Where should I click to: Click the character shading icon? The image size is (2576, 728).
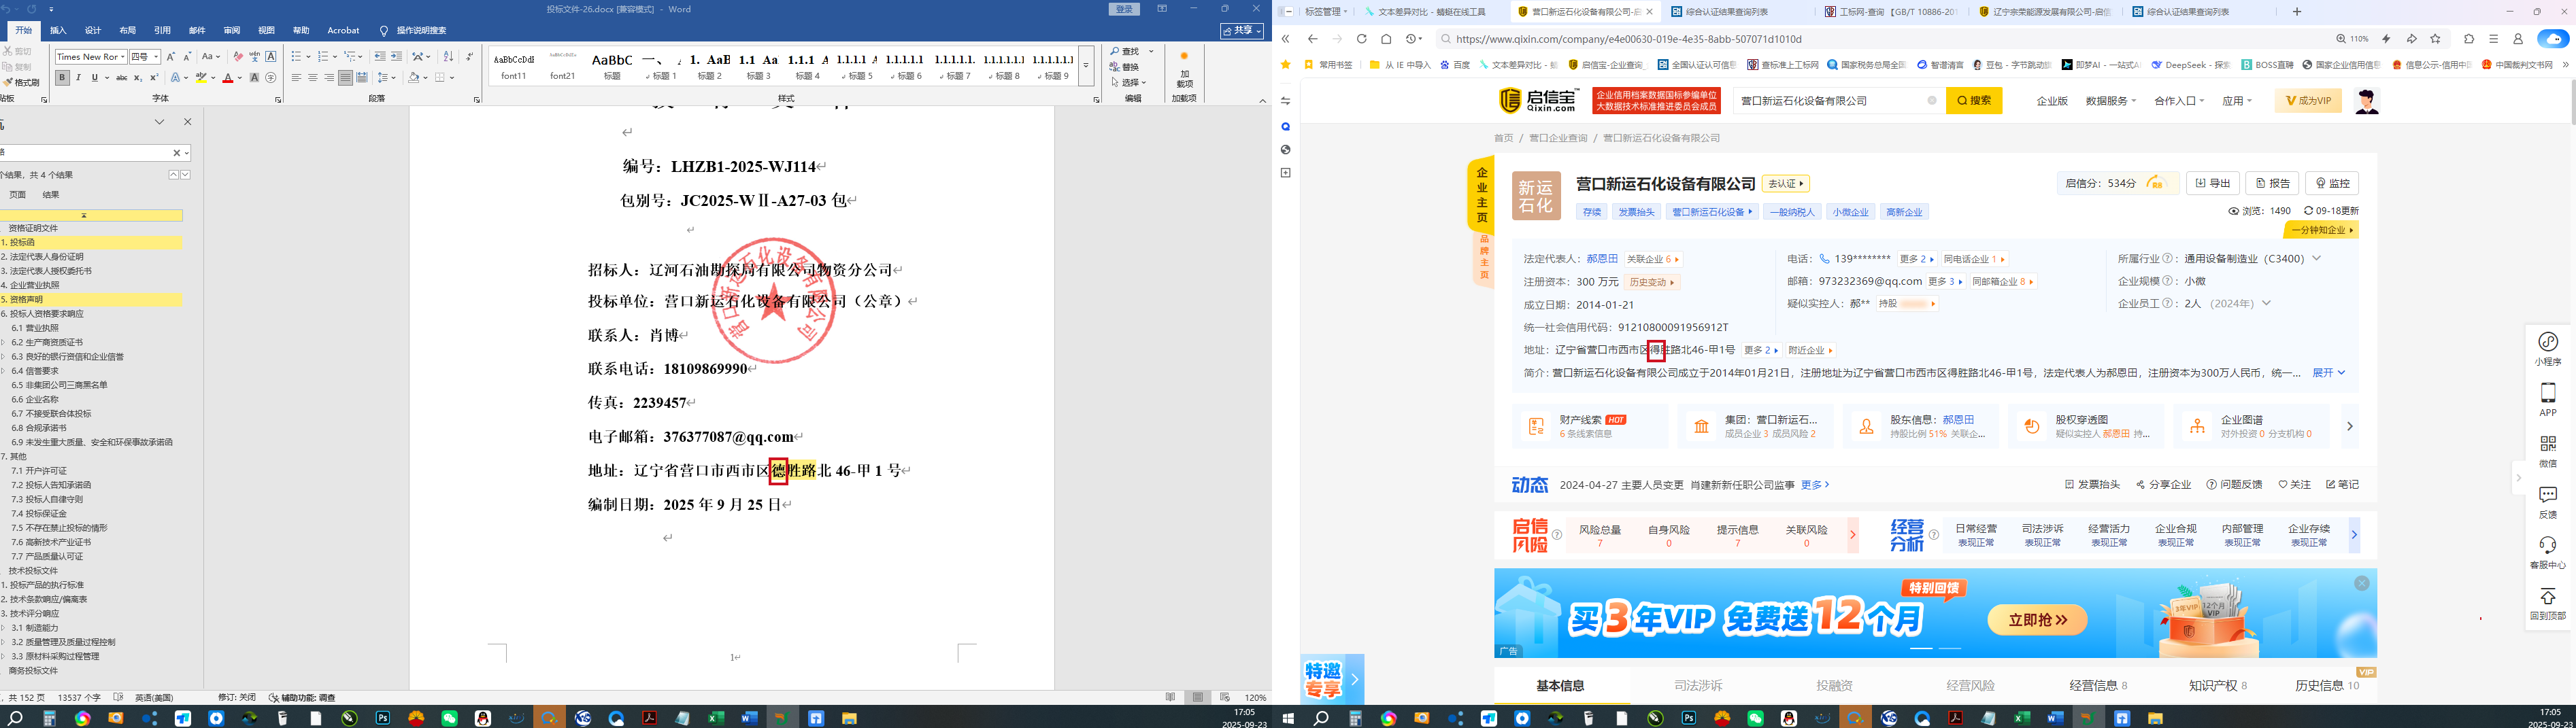point(254,78)
